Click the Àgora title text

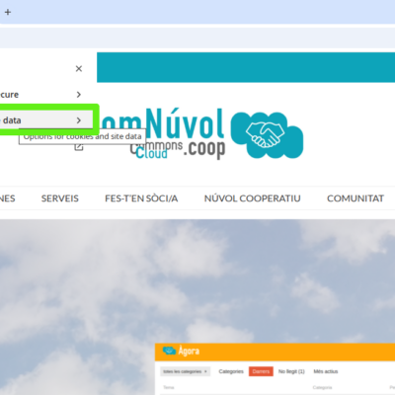(x=189, y=351)
